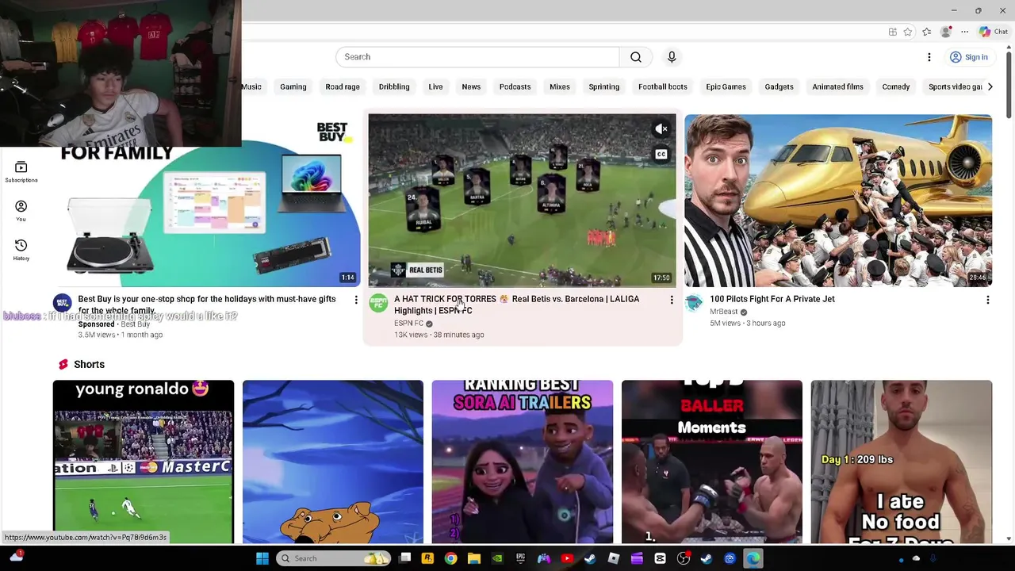The width and height of the screenshot is (1015, 571).
Task: Open Rockstar Games Launcher from taskbar
Action: point(427,558)
